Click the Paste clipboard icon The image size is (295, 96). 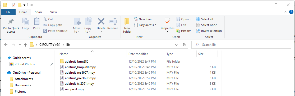(37, 21)
